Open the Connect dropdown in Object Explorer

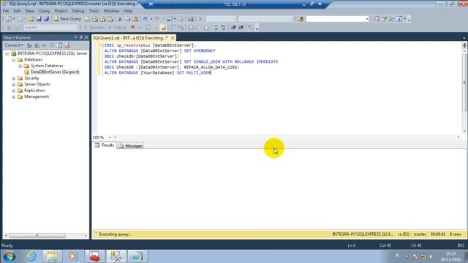(x=14, y=45)
